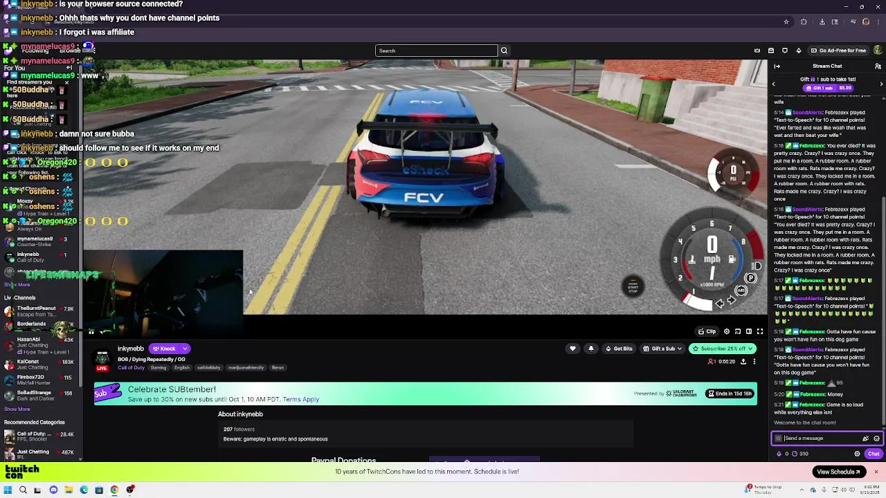Click the search magnifier button
The image size is (886, 498).
(x=504, y=50)
